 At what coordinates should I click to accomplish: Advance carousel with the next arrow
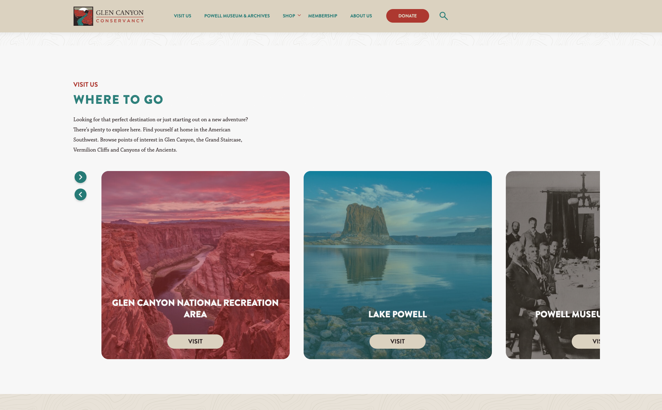[x=81, y=177]
